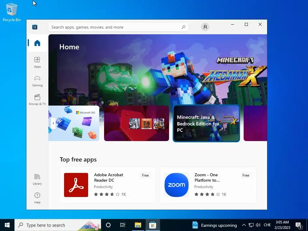This screenshot has height=231, width=308.
Task: Show hidden system tray icons
Action: 244,225
